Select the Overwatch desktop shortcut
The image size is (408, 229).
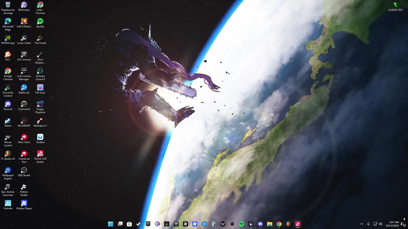tap(24, 106)
